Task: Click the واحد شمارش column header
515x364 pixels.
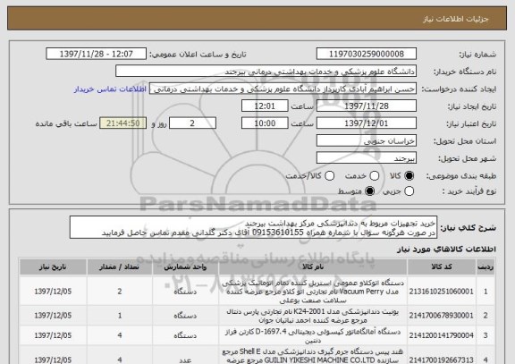Action: coord(185,267)
